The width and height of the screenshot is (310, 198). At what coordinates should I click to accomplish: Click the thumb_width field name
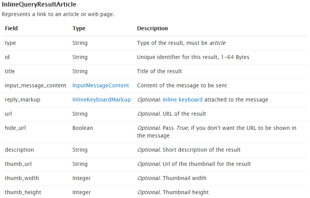point(22,178)
